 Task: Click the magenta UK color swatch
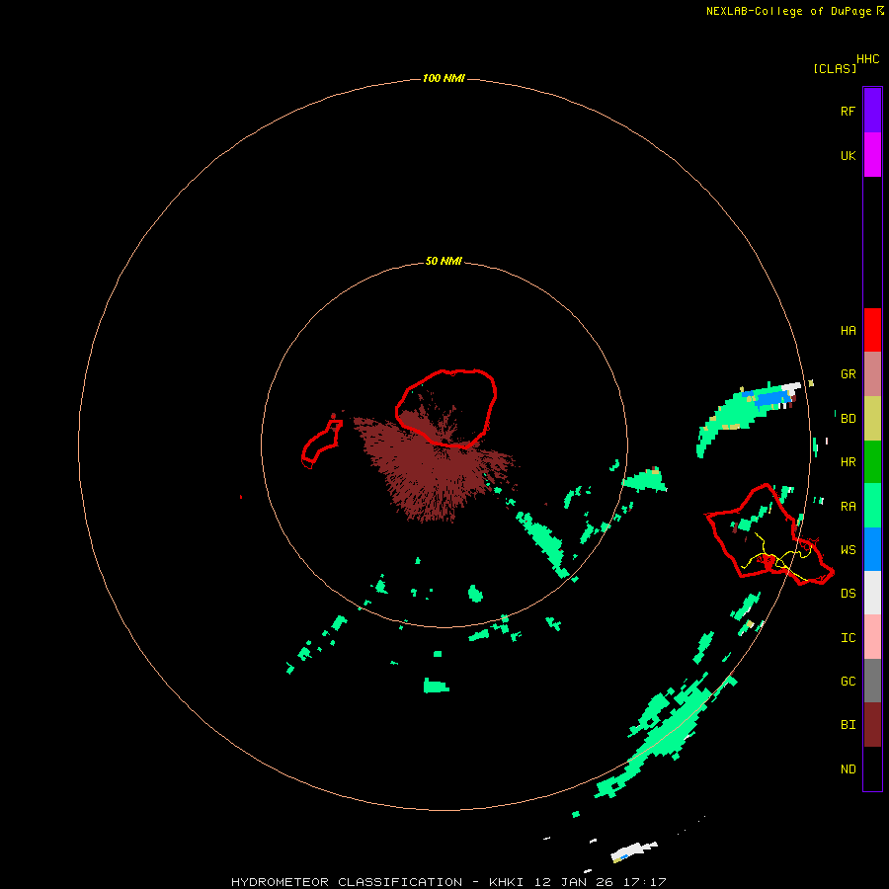[x=872, y=155]
